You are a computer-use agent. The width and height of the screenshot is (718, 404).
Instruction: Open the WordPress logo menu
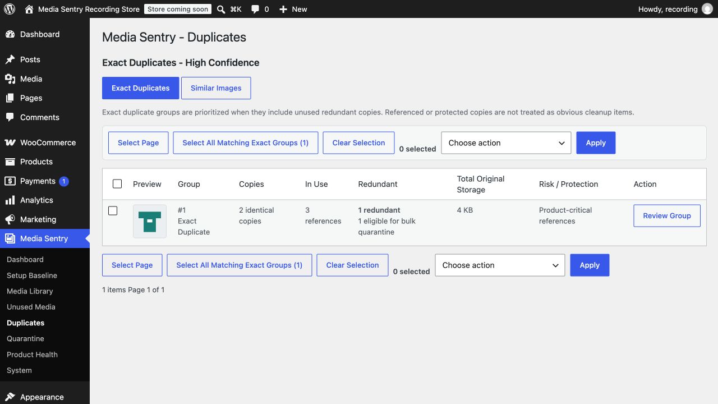(x=10, y=9)
